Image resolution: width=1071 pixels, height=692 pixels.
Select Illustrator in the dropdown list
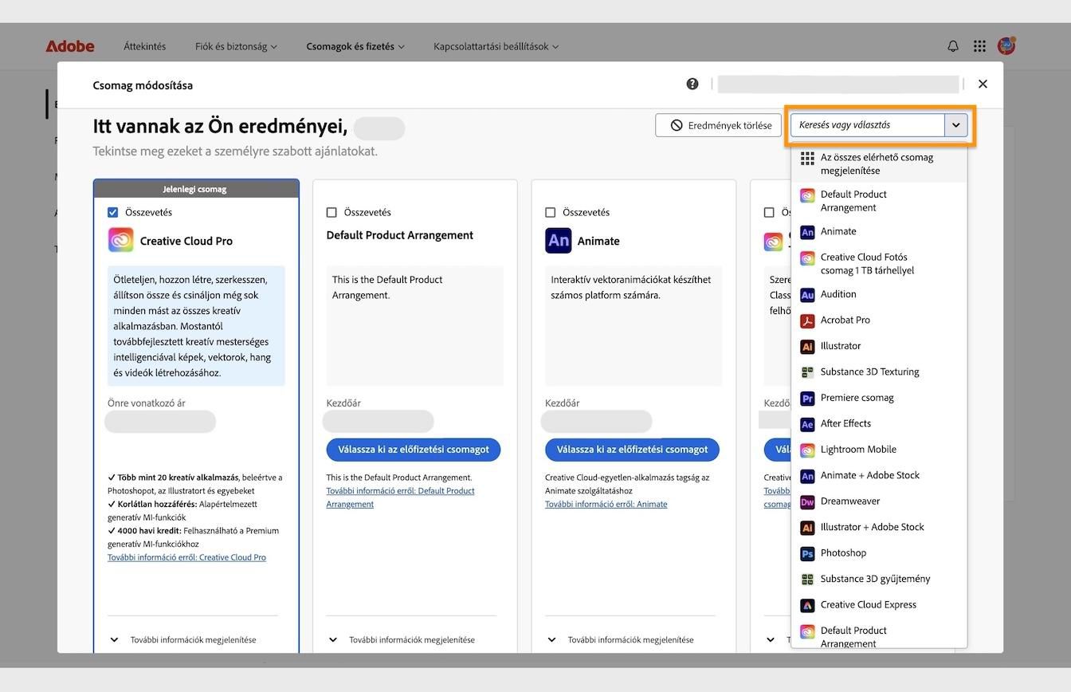tap(841, 345)
